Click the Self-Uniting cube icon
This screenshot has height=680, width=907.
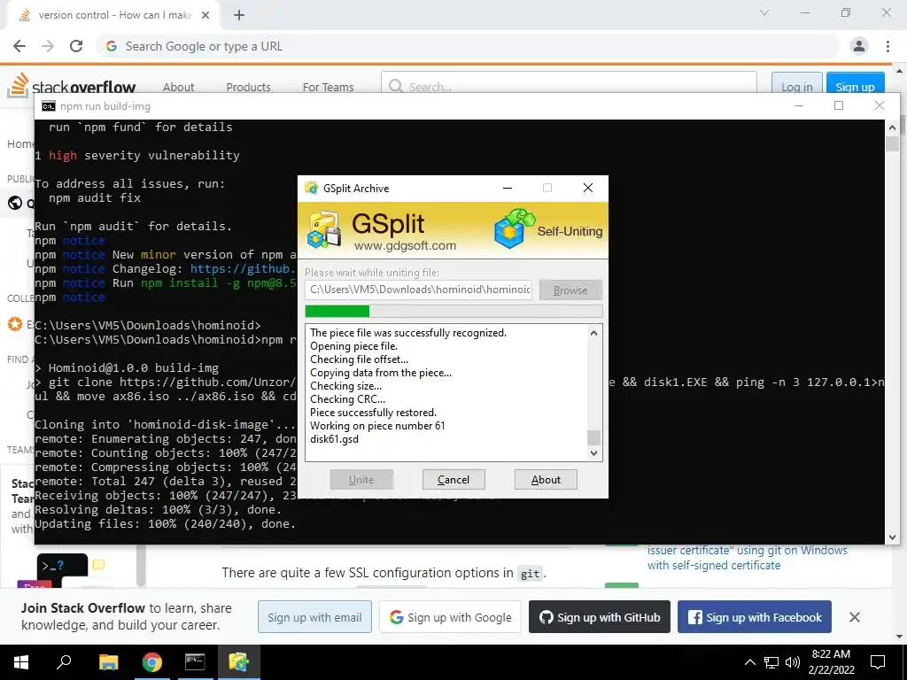514,229
